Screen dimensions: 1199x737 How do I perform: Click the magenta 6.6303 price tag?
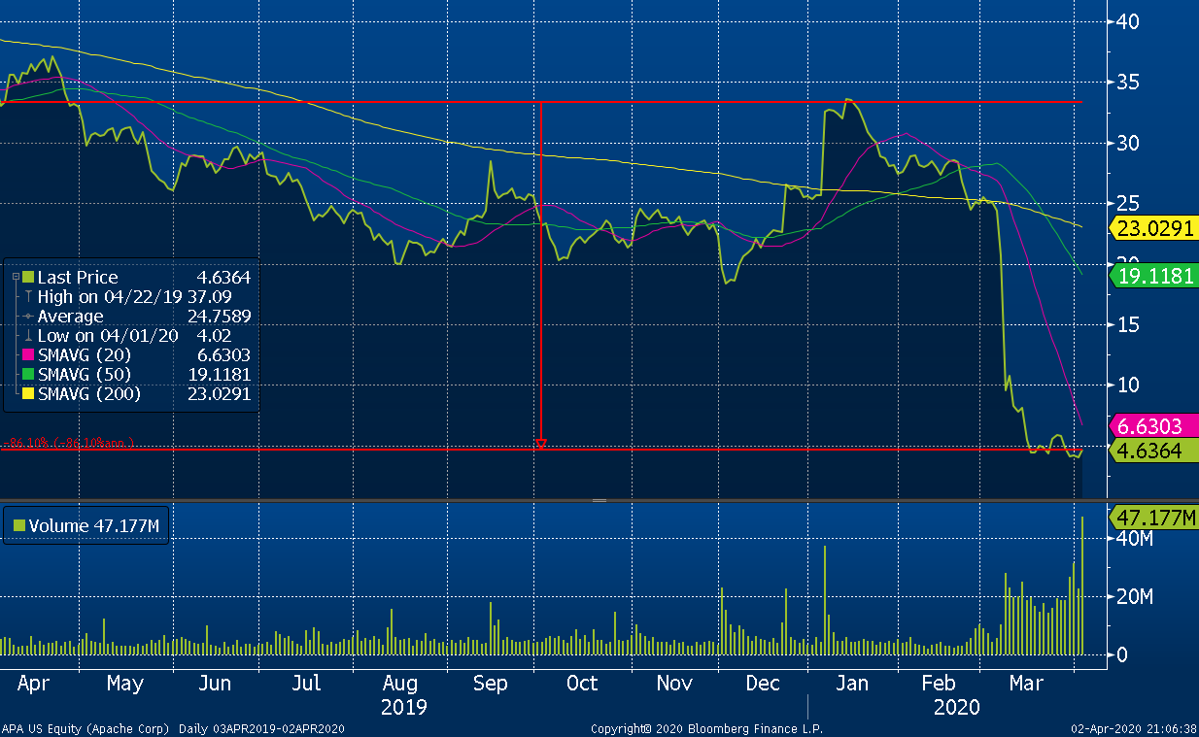click(x=1155, y=426)
